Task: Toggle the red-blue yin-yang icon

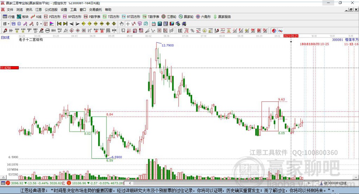Action: 274,31
